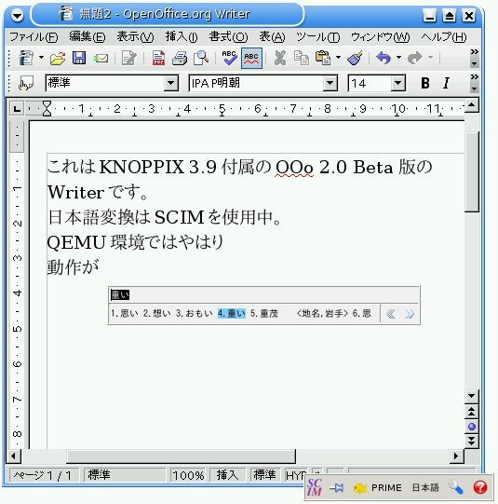Open Page Preview magnifier icon
Screen dimensions: 498x504
201,58
